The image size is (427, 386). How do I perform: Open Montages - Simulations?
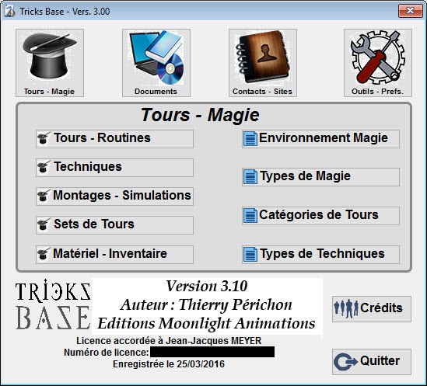click(114, 196)
